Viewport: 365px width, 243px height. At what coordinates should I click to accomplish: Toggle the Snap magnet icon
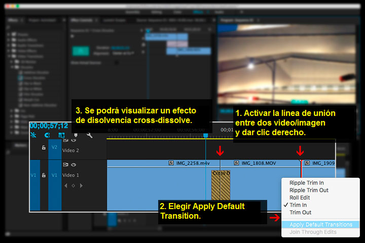tap(47, 135)
